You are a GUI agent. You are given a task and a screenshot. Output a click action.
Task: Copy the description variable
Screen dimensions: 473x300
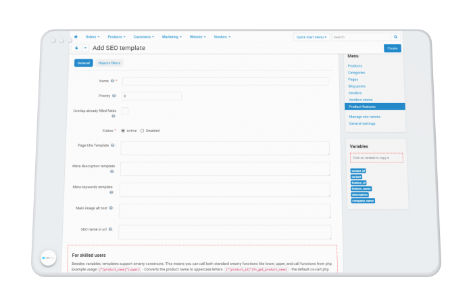click(x=359, y=195)
